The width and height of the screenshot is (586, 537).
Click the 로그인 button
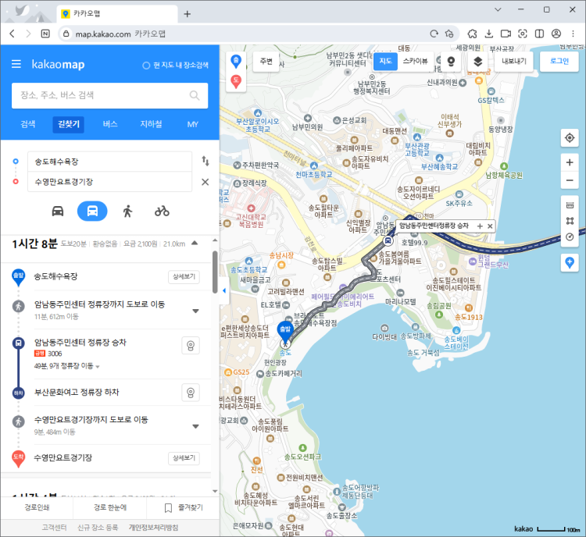(x=559, y=61)
